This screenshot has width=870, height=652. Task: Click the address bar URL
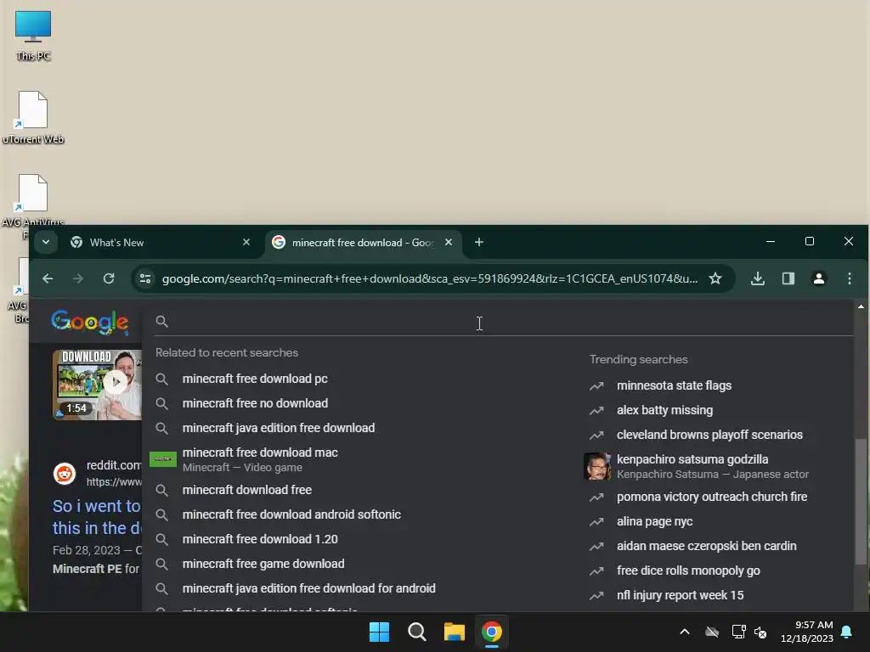point(429,278)
